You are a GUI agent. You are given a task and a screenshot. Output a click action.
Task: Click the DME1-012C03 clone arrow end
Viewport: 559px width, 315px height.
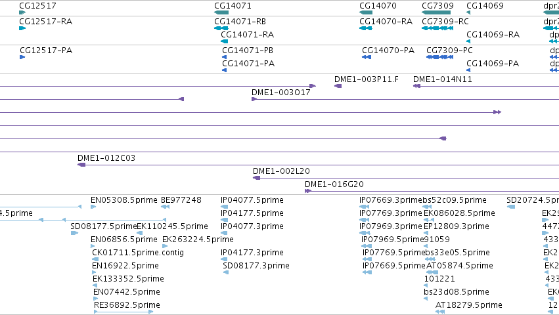[x=81, y=165]
